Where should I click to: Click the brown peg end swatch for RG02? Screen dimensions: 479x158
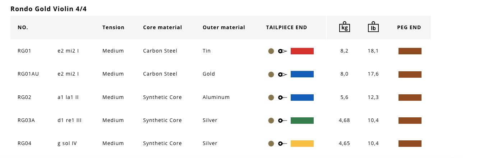click(x=410, y=98)
